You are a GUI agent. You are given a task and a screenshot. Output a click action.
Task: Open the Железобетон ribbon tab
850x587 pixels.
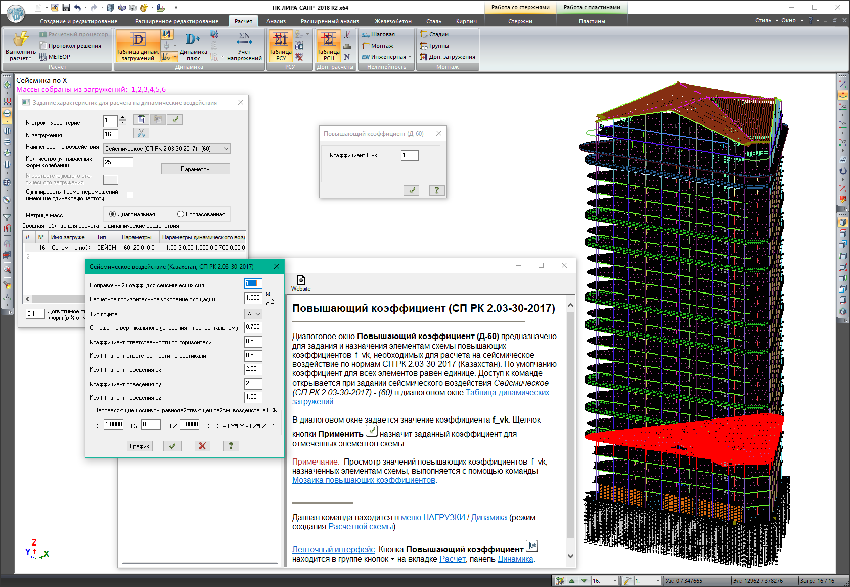392,21
